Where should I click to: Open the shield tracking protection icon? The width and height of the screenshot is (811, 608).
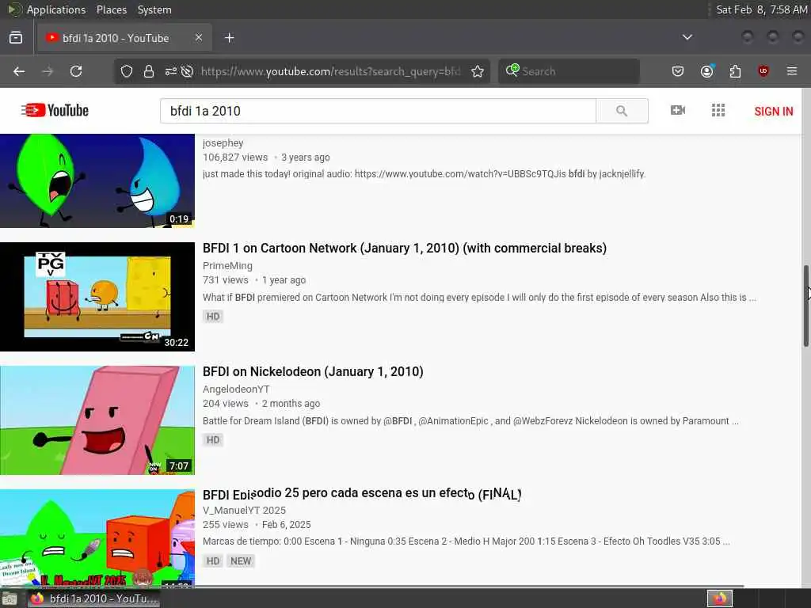pos(127,71)
